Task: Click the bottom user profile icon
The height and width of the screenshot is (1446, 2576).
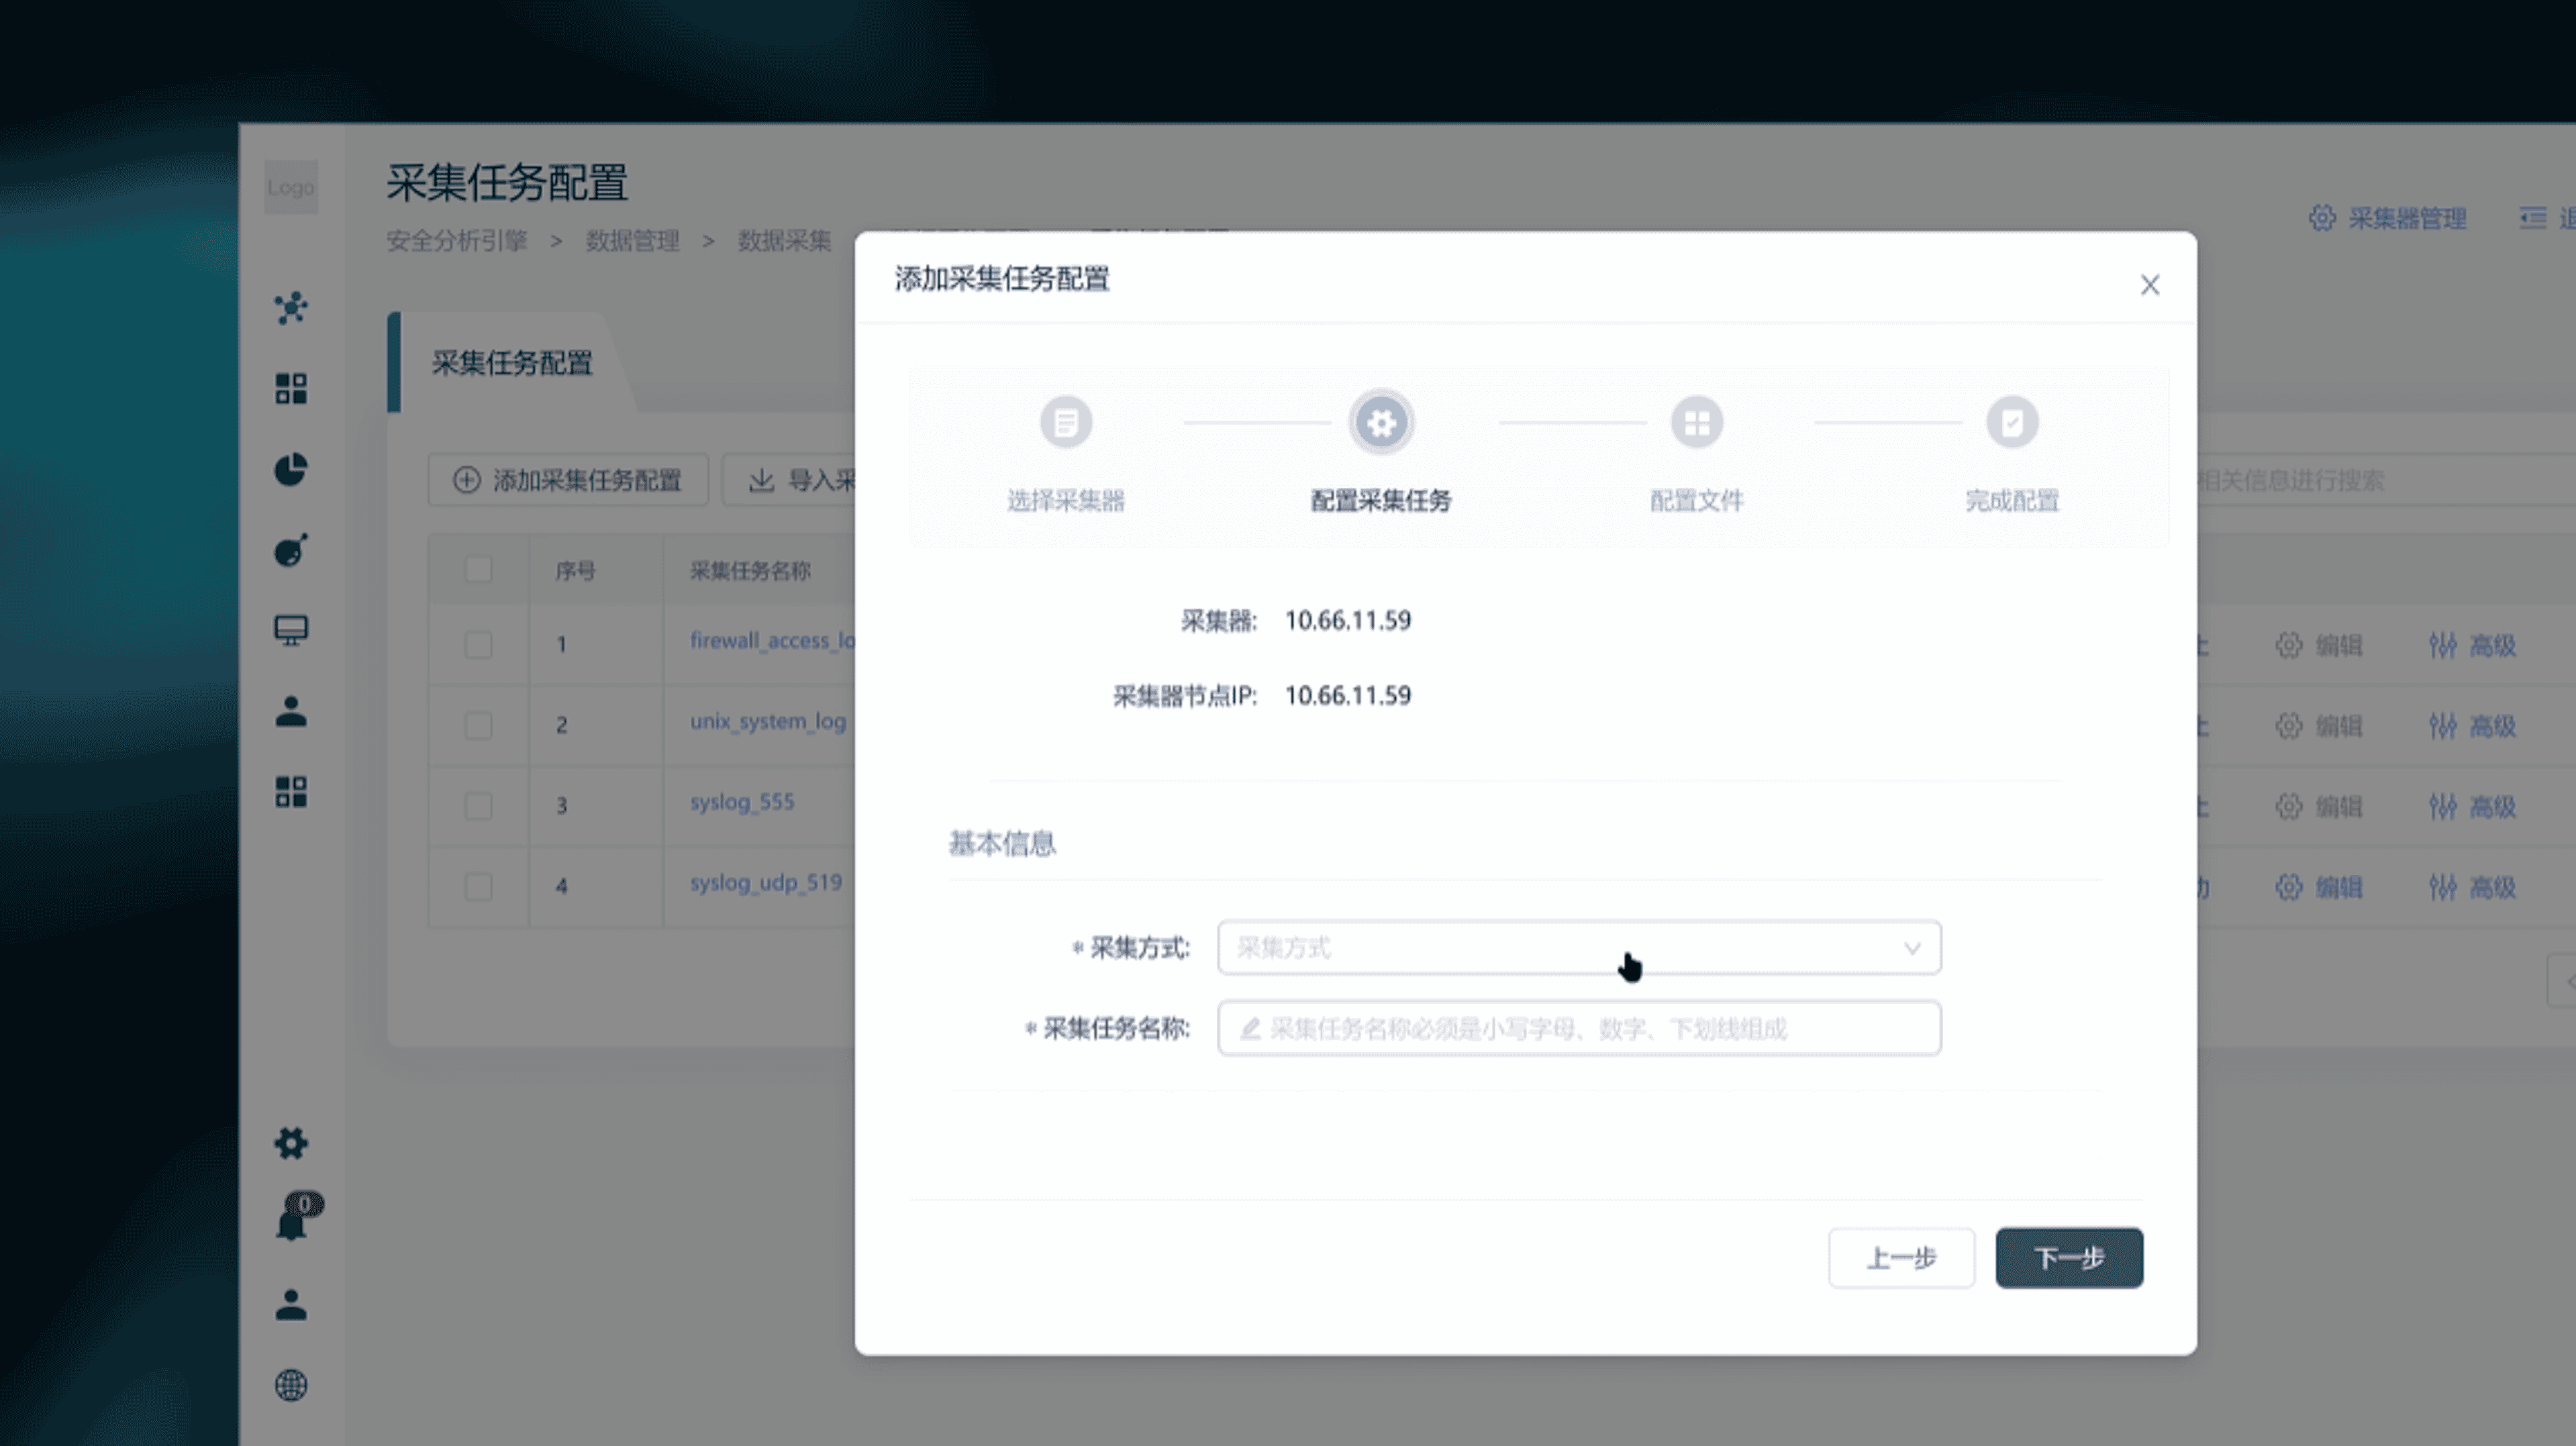Action: coord(291,1305)
